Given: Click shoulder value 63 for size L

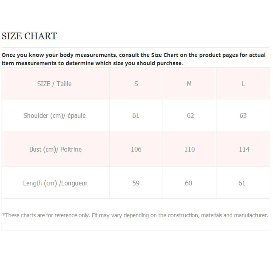Looking at the screenshot, I should (243, 115).
